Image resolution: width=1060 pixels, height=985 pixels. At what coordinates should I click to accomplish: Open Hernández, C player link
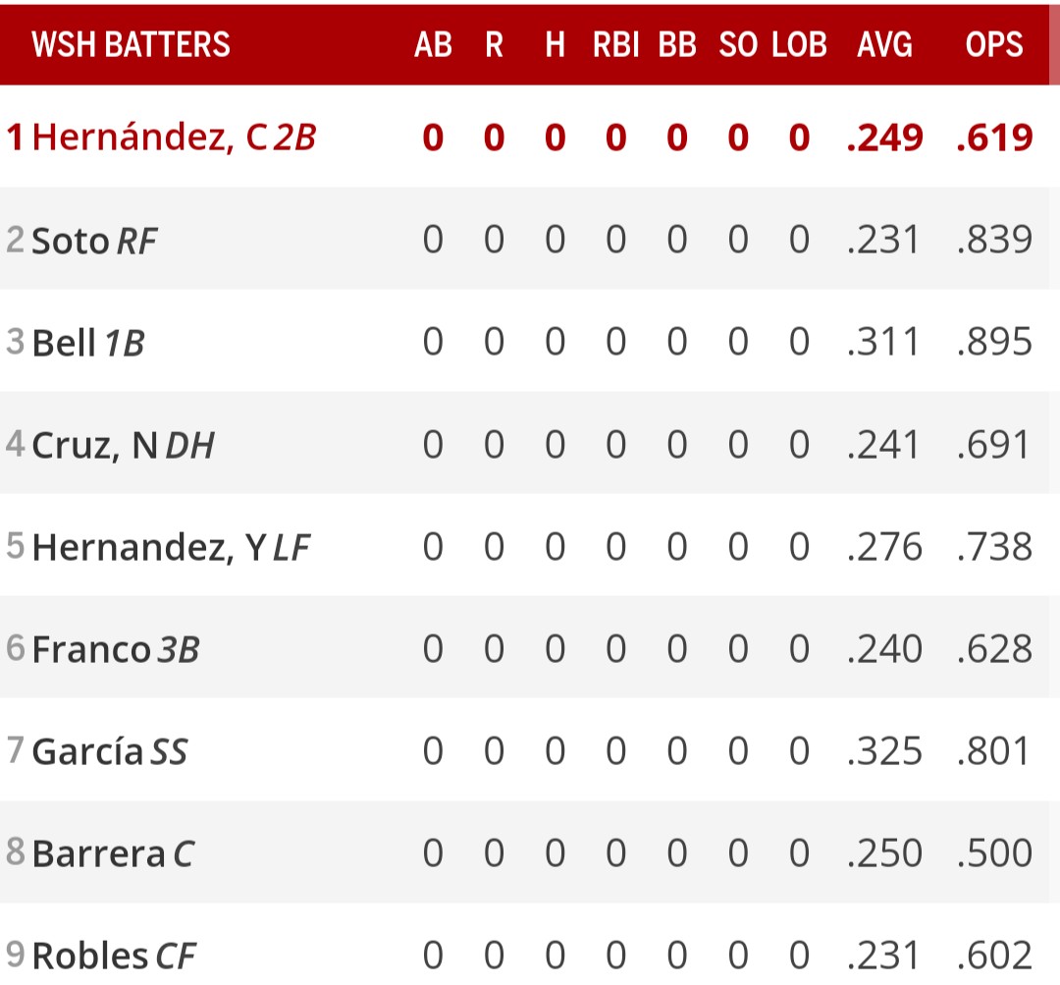point(149,137)
